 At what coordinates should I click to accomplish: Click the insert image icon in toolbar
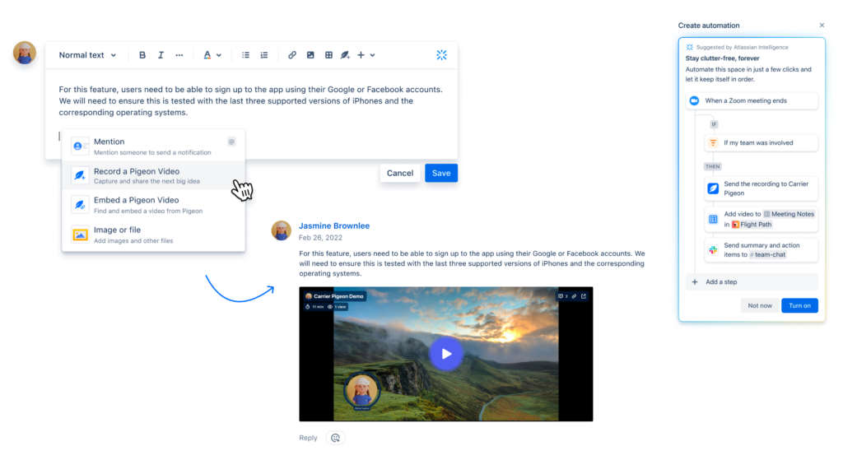310,55
